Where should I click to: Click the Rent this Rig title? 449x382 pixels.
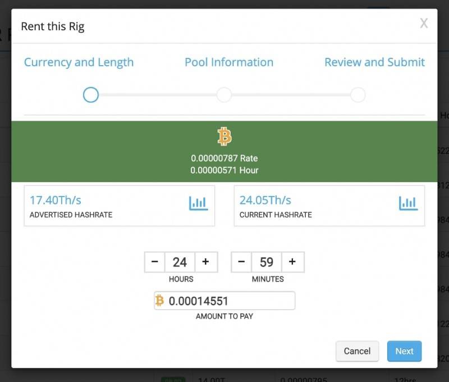click(53, 26)
